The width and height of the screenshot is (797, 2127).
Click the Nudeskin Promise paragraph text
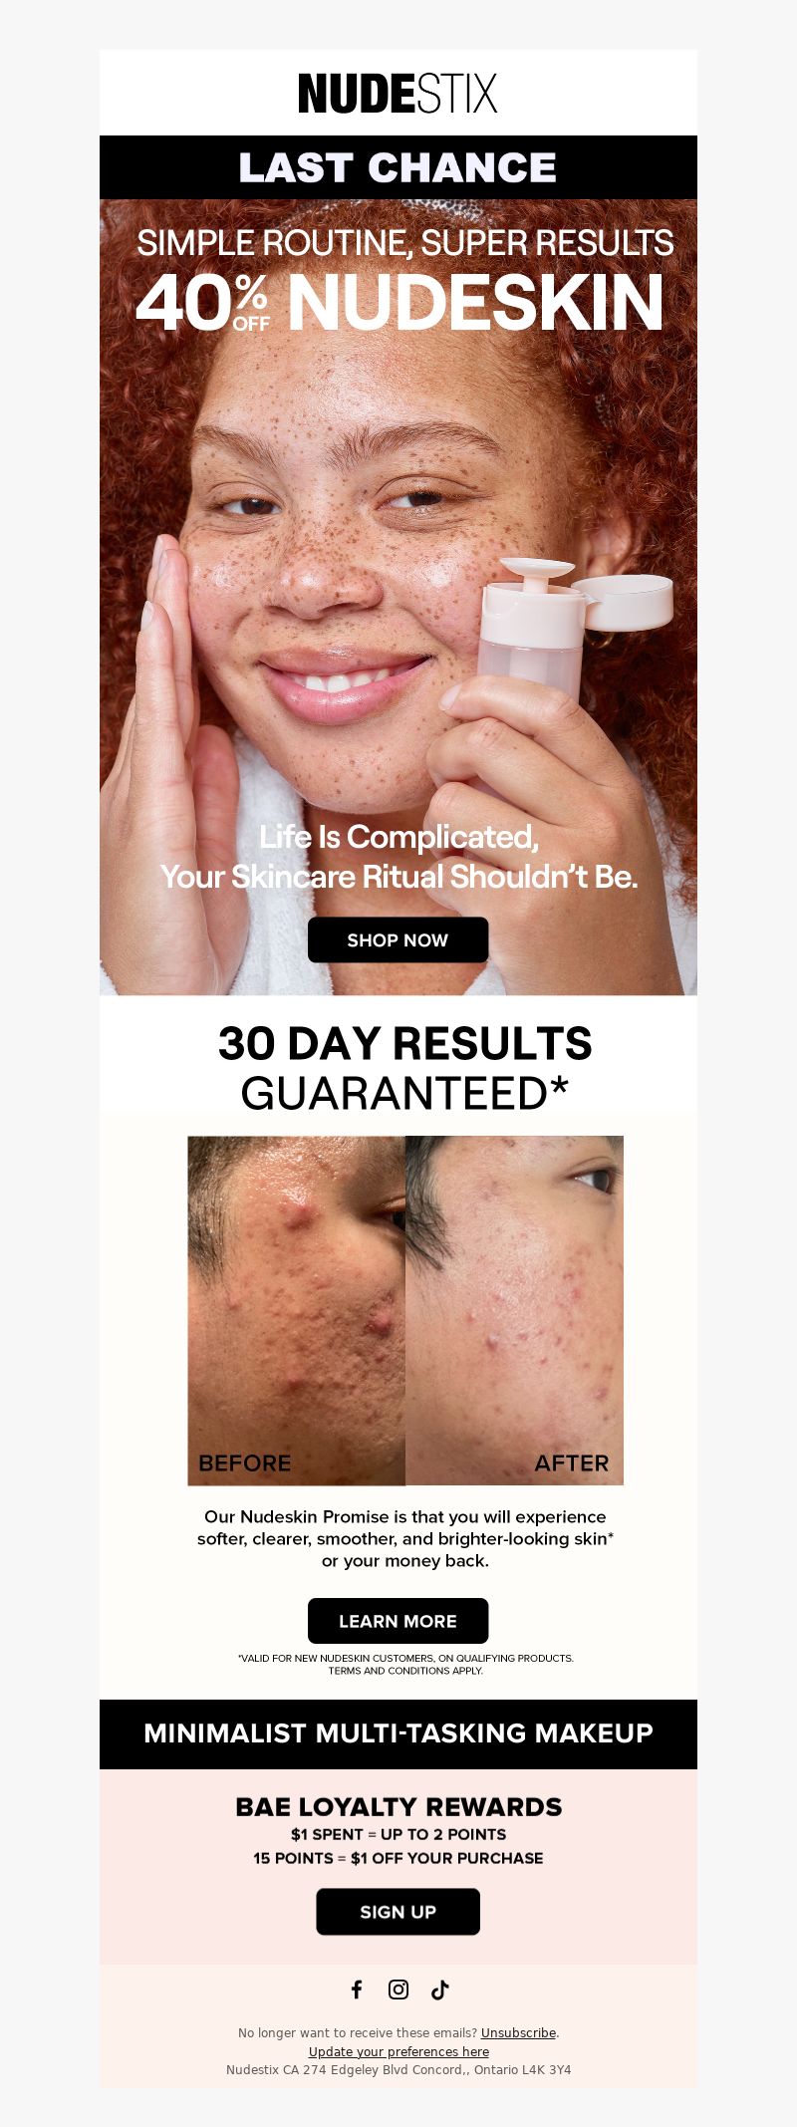coord(404,1538)
